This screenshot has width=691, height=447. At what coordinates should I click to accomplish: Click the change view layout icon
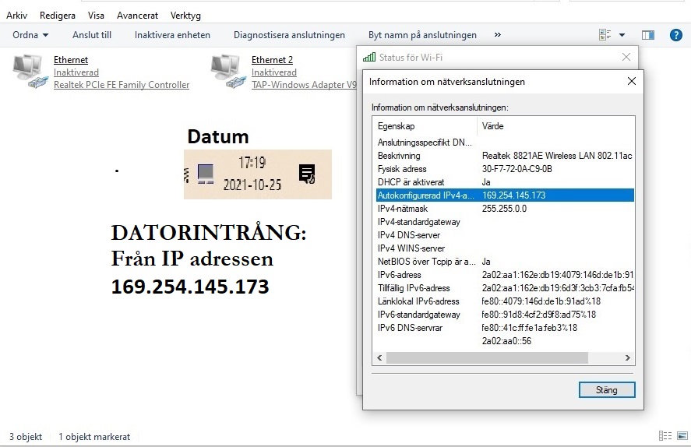(x=605, y=35)
